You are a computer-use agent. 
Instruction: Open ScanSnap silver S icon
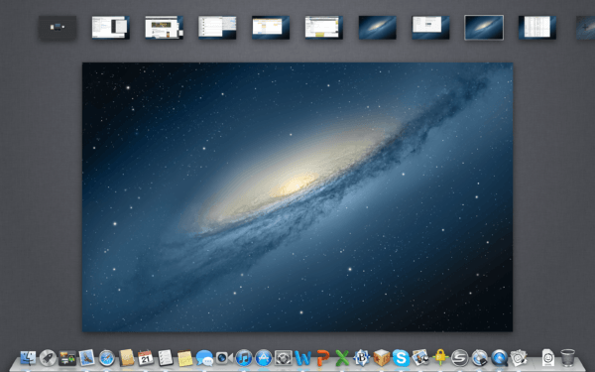pos(459,358)
